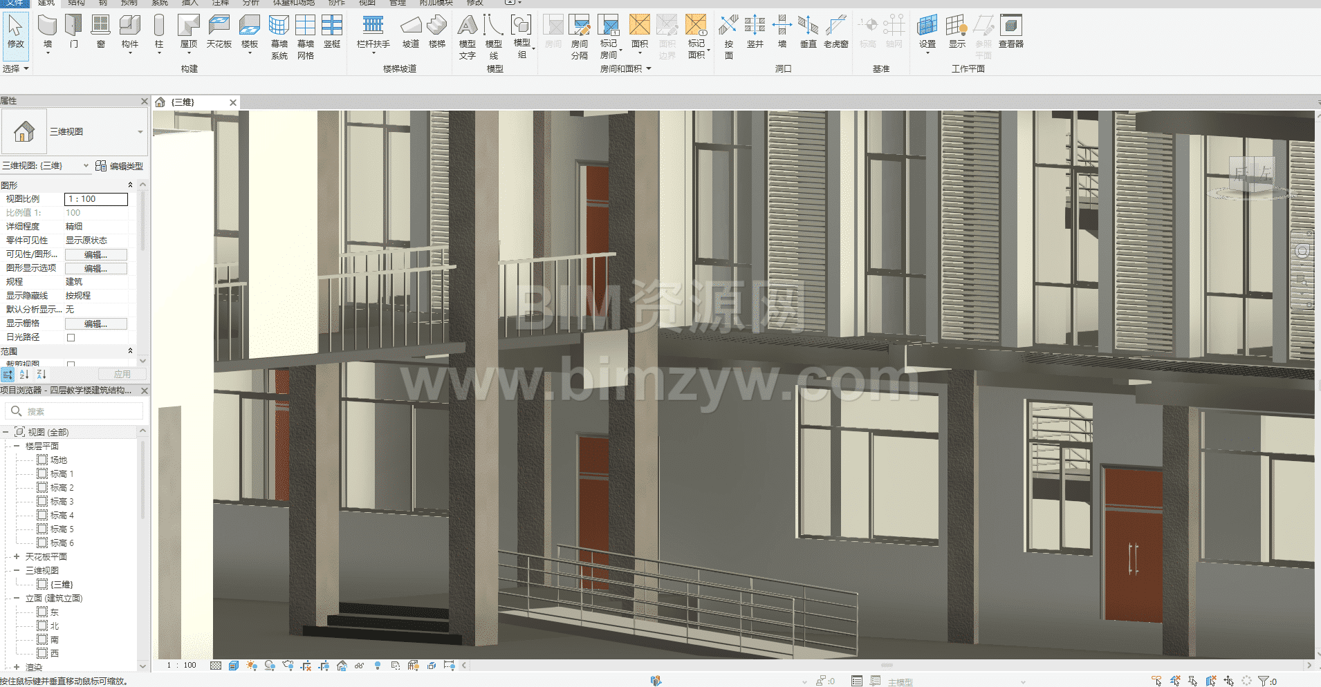
Task: Click the 视图比例 1:100 field
Action: 96,199
